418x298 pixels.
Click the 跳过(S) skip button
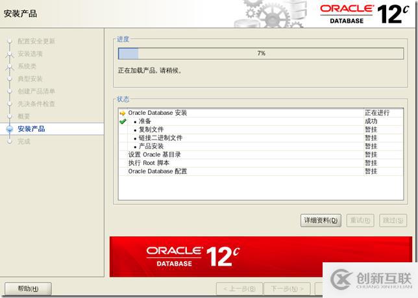[x=393, y=221]
